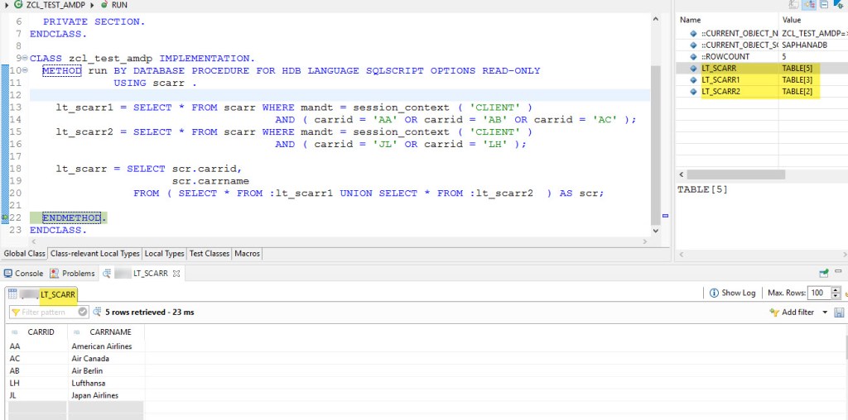Close the LT_SCARR data preview tab

[x=176, y=273]
